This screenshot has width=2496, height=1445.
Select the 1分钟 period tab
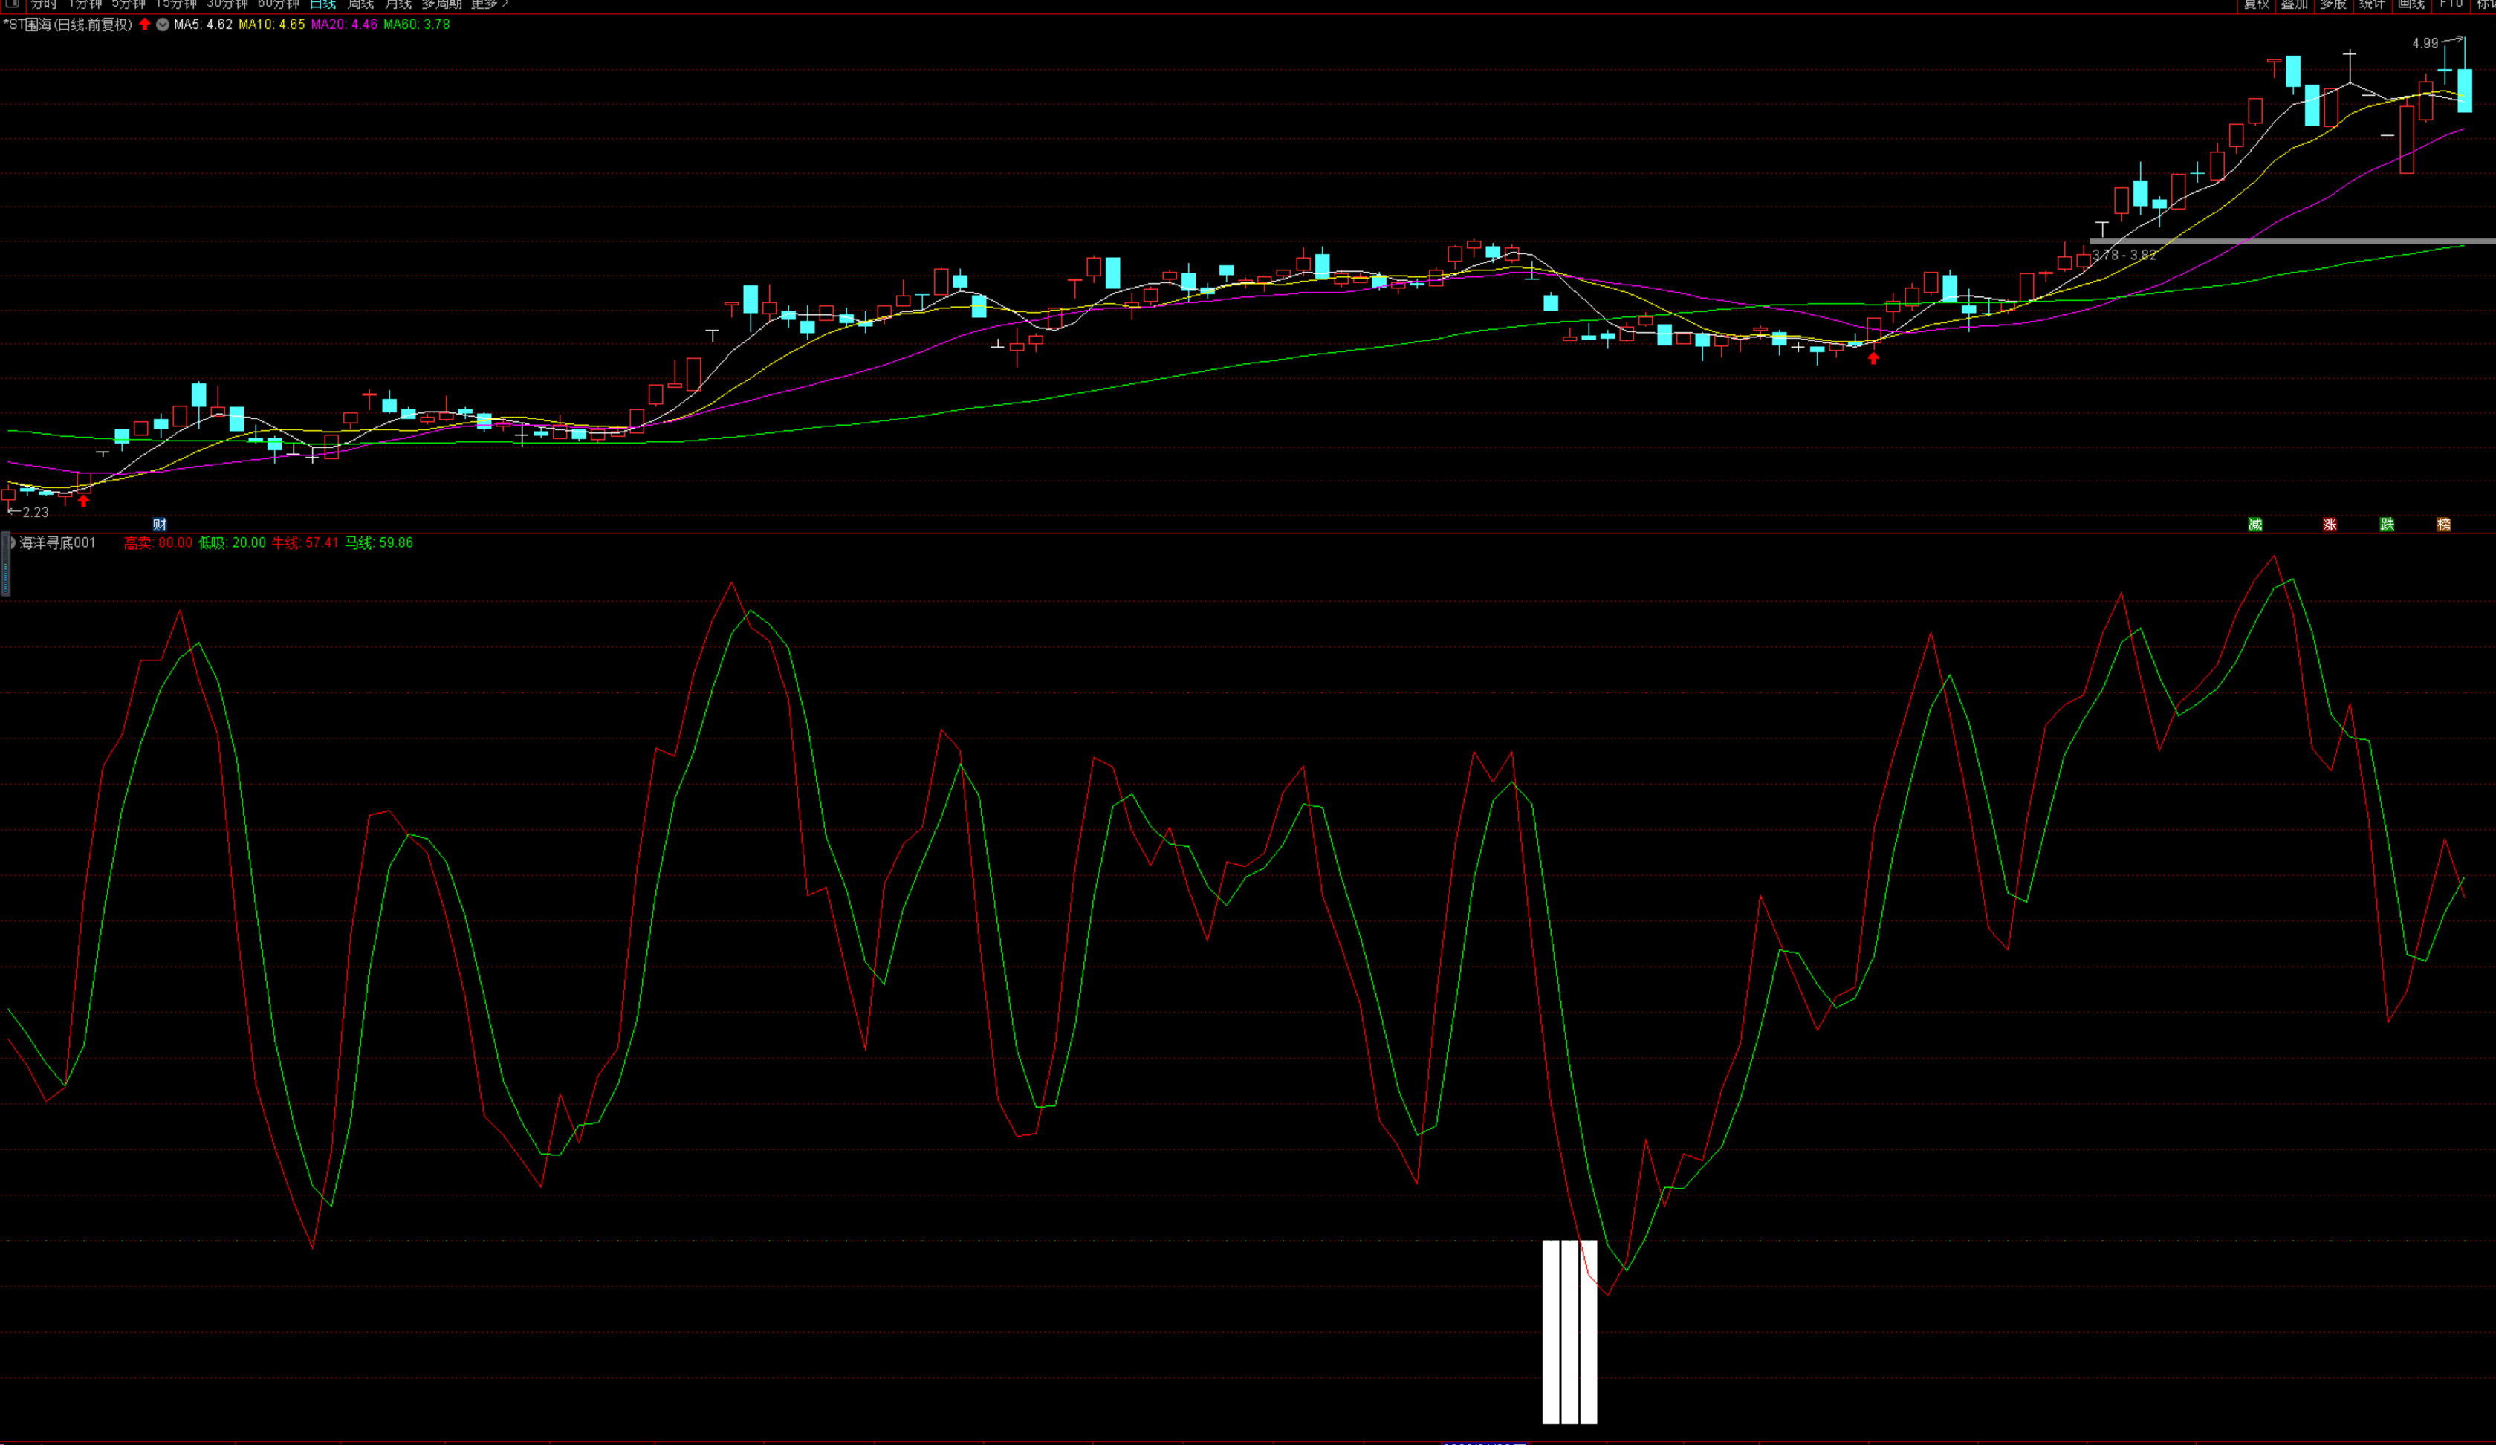coord(85,4)
